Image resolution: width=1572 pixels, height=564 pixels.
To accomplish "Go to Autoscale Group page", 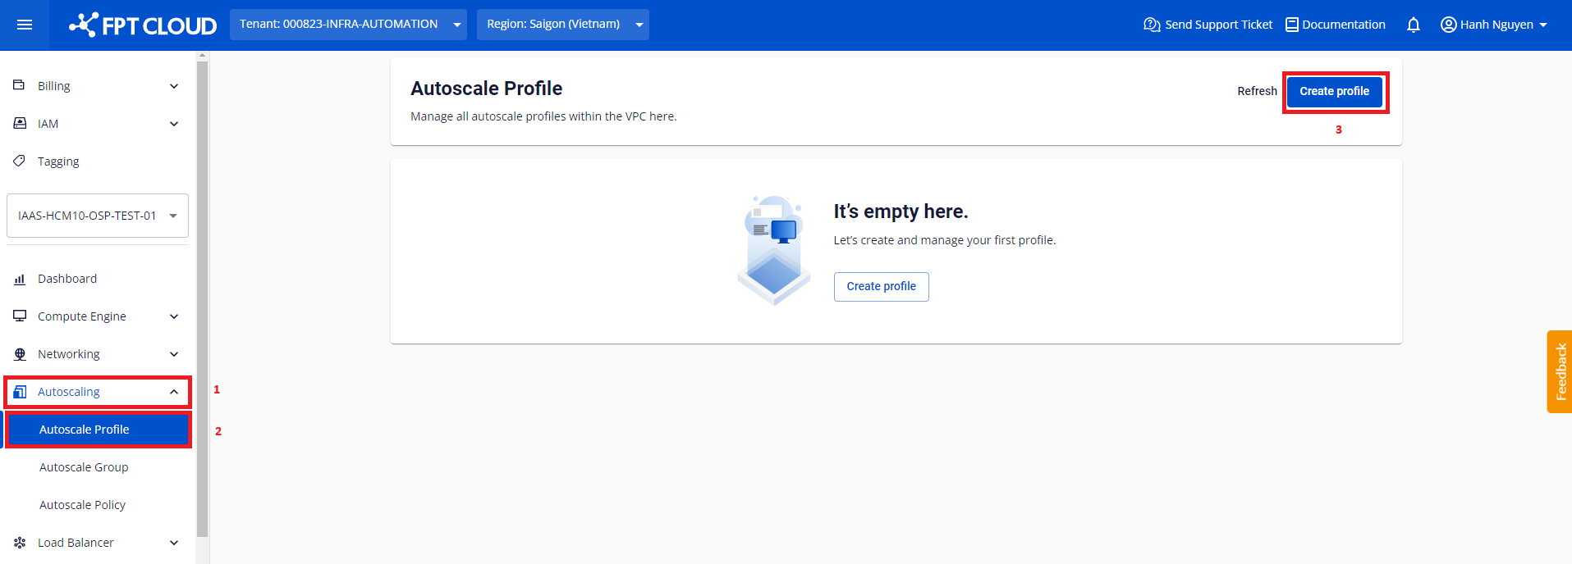I will coord(84,467).
